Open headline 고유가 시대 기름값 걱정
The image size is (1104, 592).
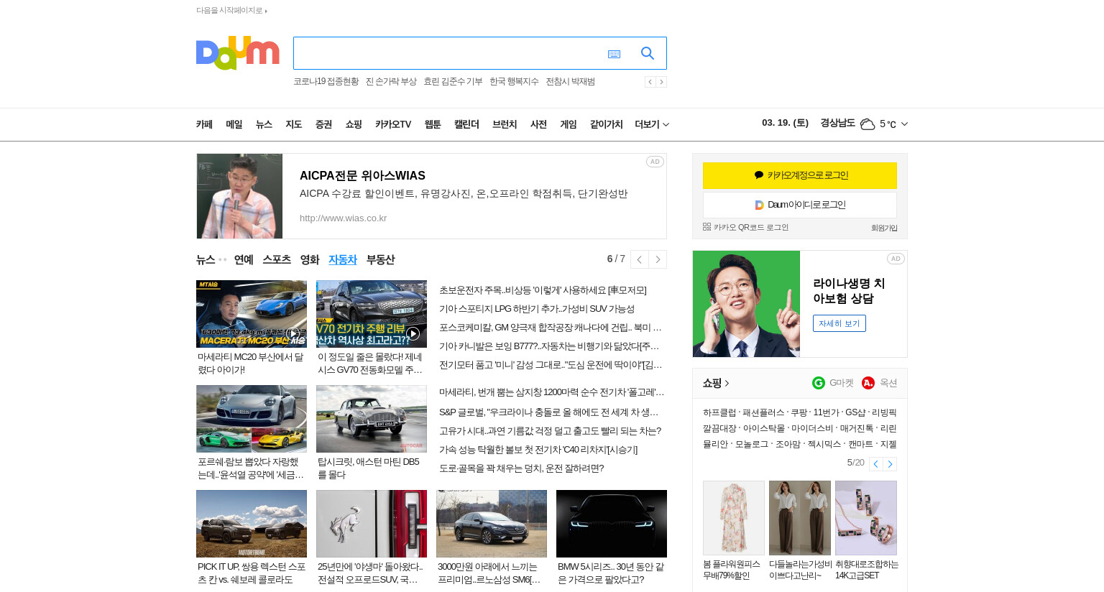(x=550, y=431)
